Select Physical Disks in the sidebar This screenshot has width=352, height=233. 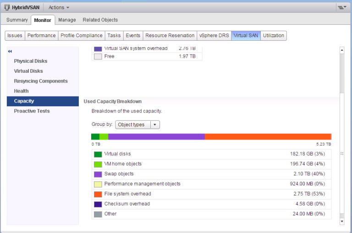pos(30,61)
